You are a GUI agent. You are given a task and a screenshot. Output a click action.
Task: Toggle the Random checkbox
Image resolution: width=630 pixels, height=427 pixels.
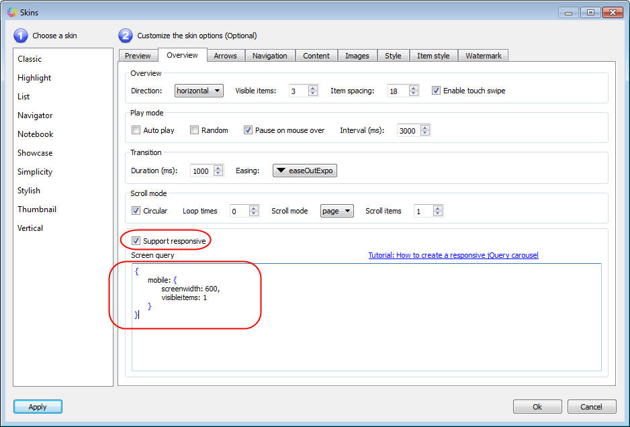(194, 130)
